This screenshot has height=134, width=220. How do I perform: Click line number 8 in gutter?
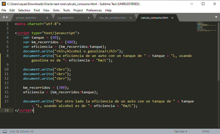point(7,56)
